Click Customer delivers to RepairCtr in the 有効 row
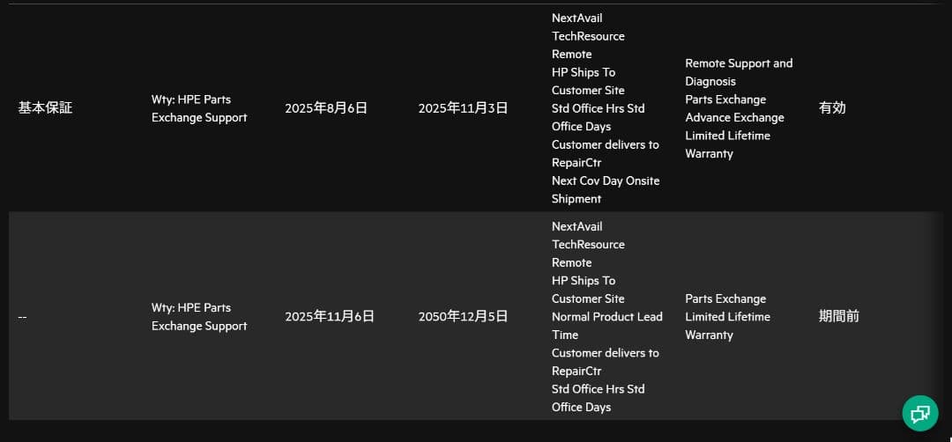The image size is (952, 442). point(605,153)
